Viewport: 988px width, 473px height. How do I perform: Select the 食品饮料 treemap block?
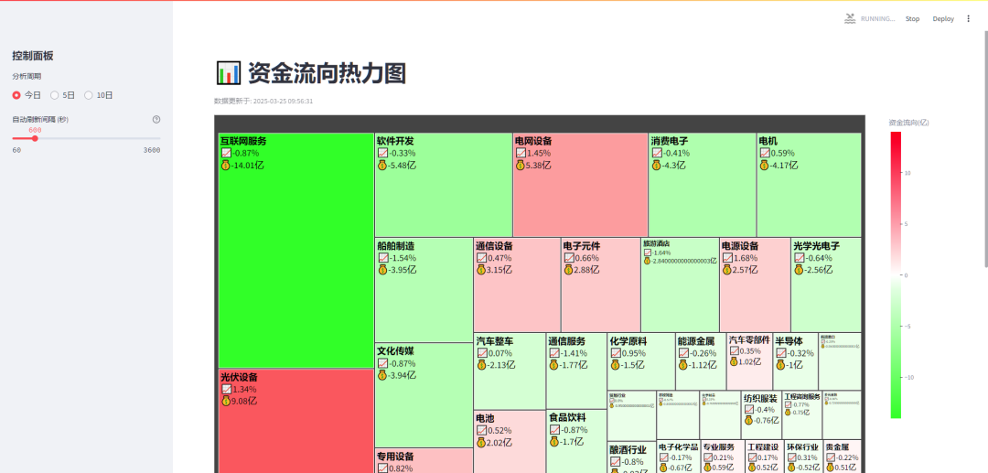pyautogui.click(x=576, y=442)
